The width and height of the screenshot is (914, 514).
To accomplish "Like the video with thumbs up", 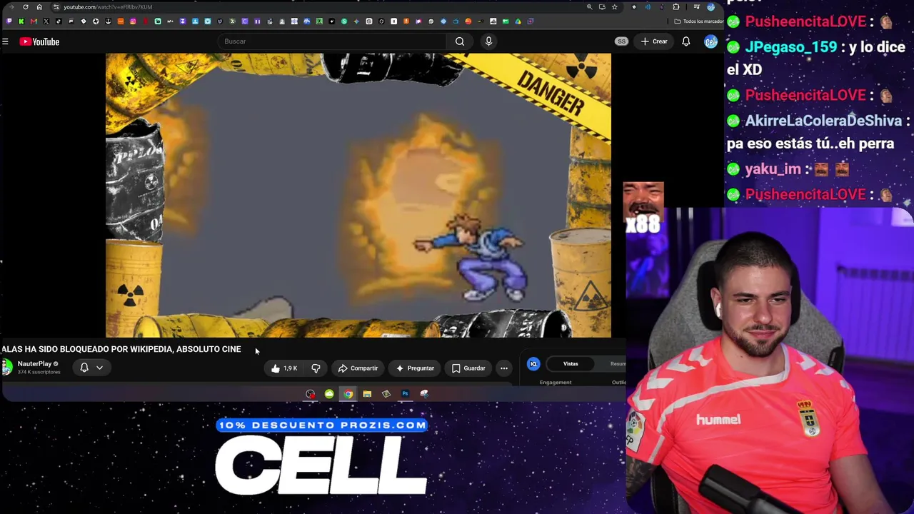I will click(283, 368).
